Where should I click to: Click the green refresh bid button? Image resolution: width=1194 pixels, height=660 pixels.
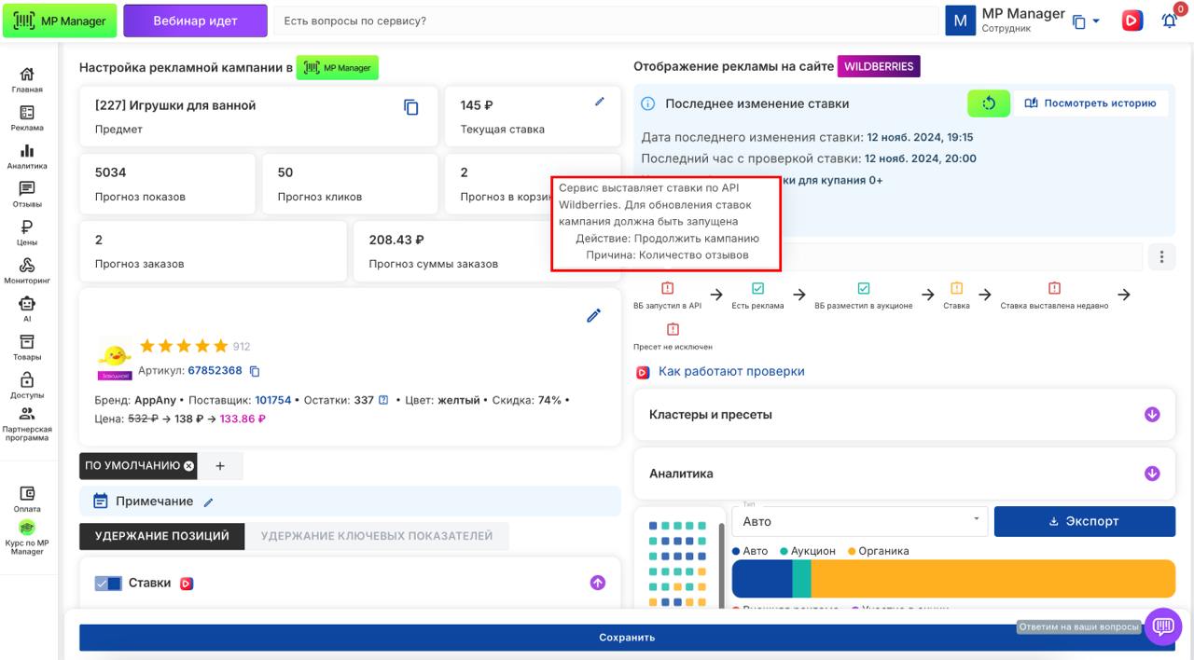[989, 103]
